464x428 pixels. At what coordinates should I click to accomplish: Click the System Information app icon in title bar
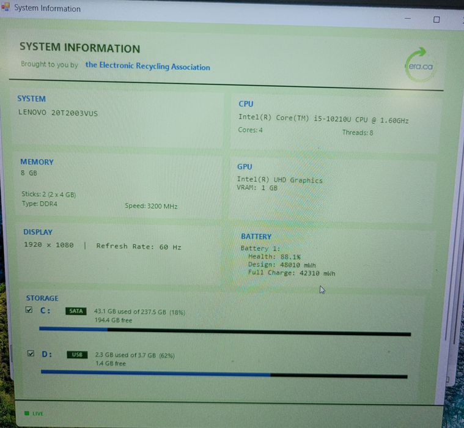pos(6,7)
